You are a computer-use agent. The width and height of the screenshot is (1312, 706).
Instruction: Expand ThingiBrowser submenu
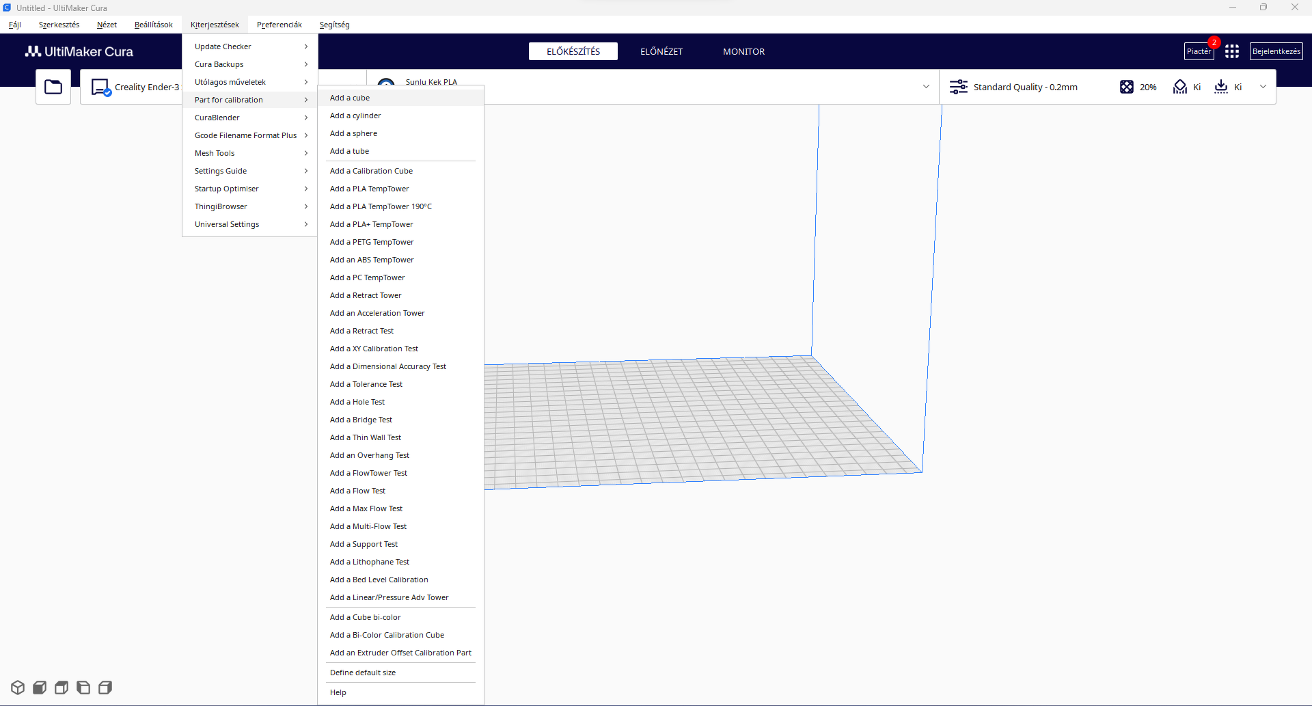tap(250, 206)
